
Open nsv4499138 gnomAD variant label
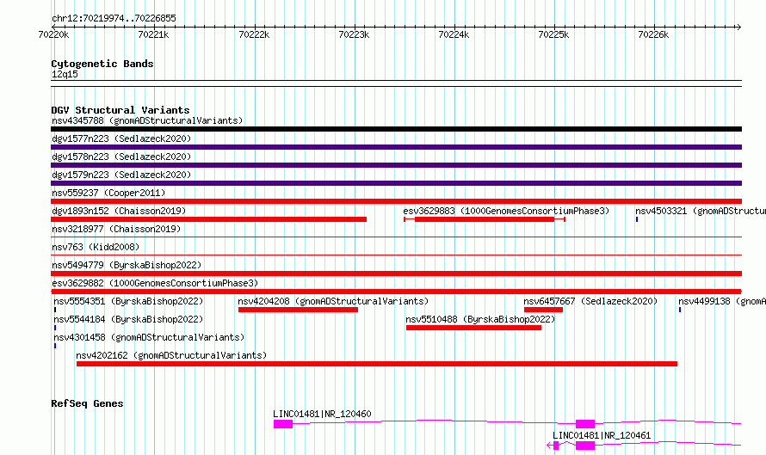pos(722,301)
